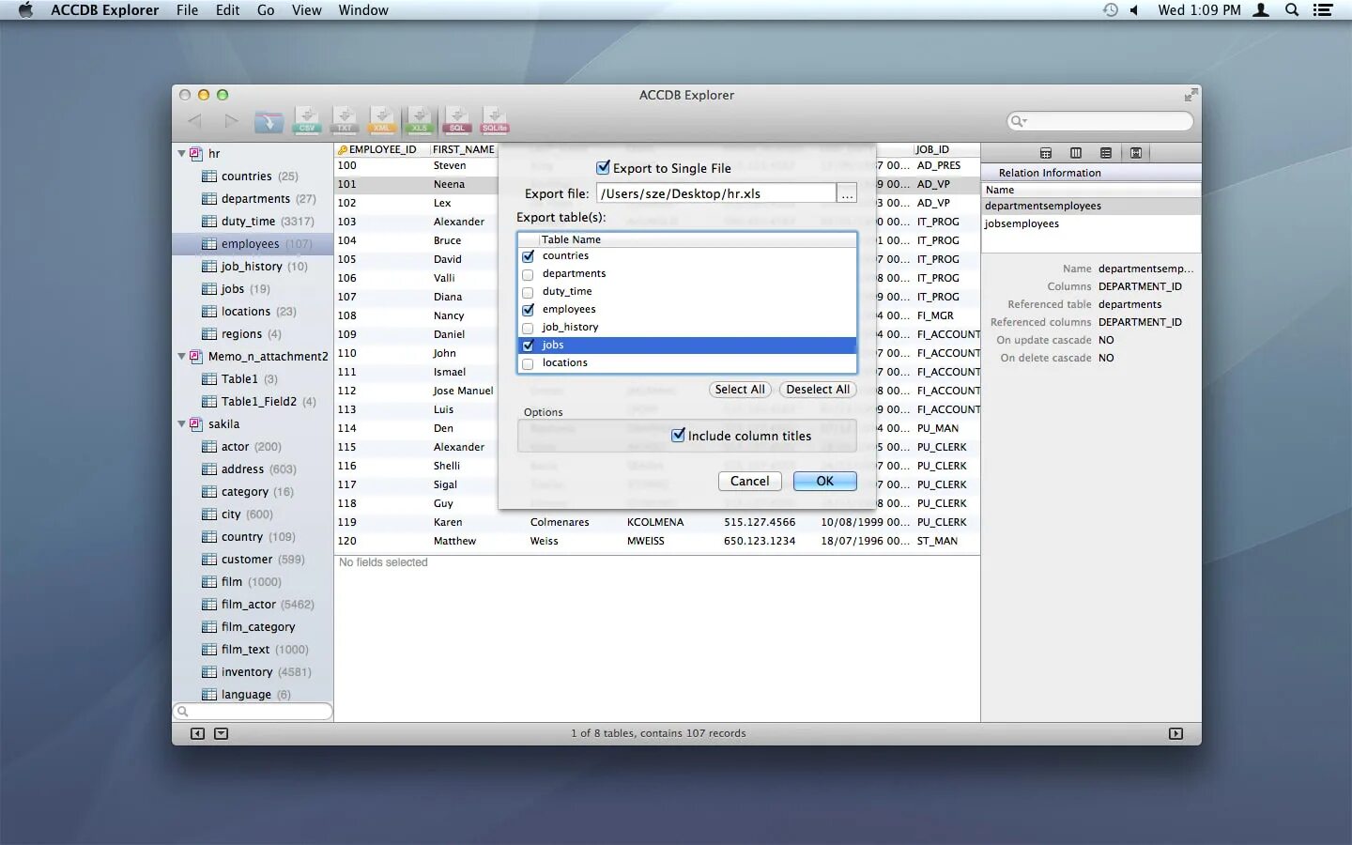Click the Export to XML toolbar icon

pyautogui.click(x=382, y=120)
